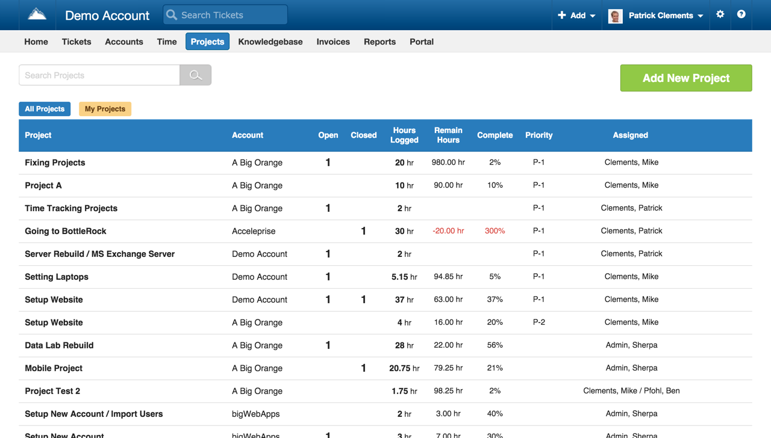Click the mountain logo icon

37,14
